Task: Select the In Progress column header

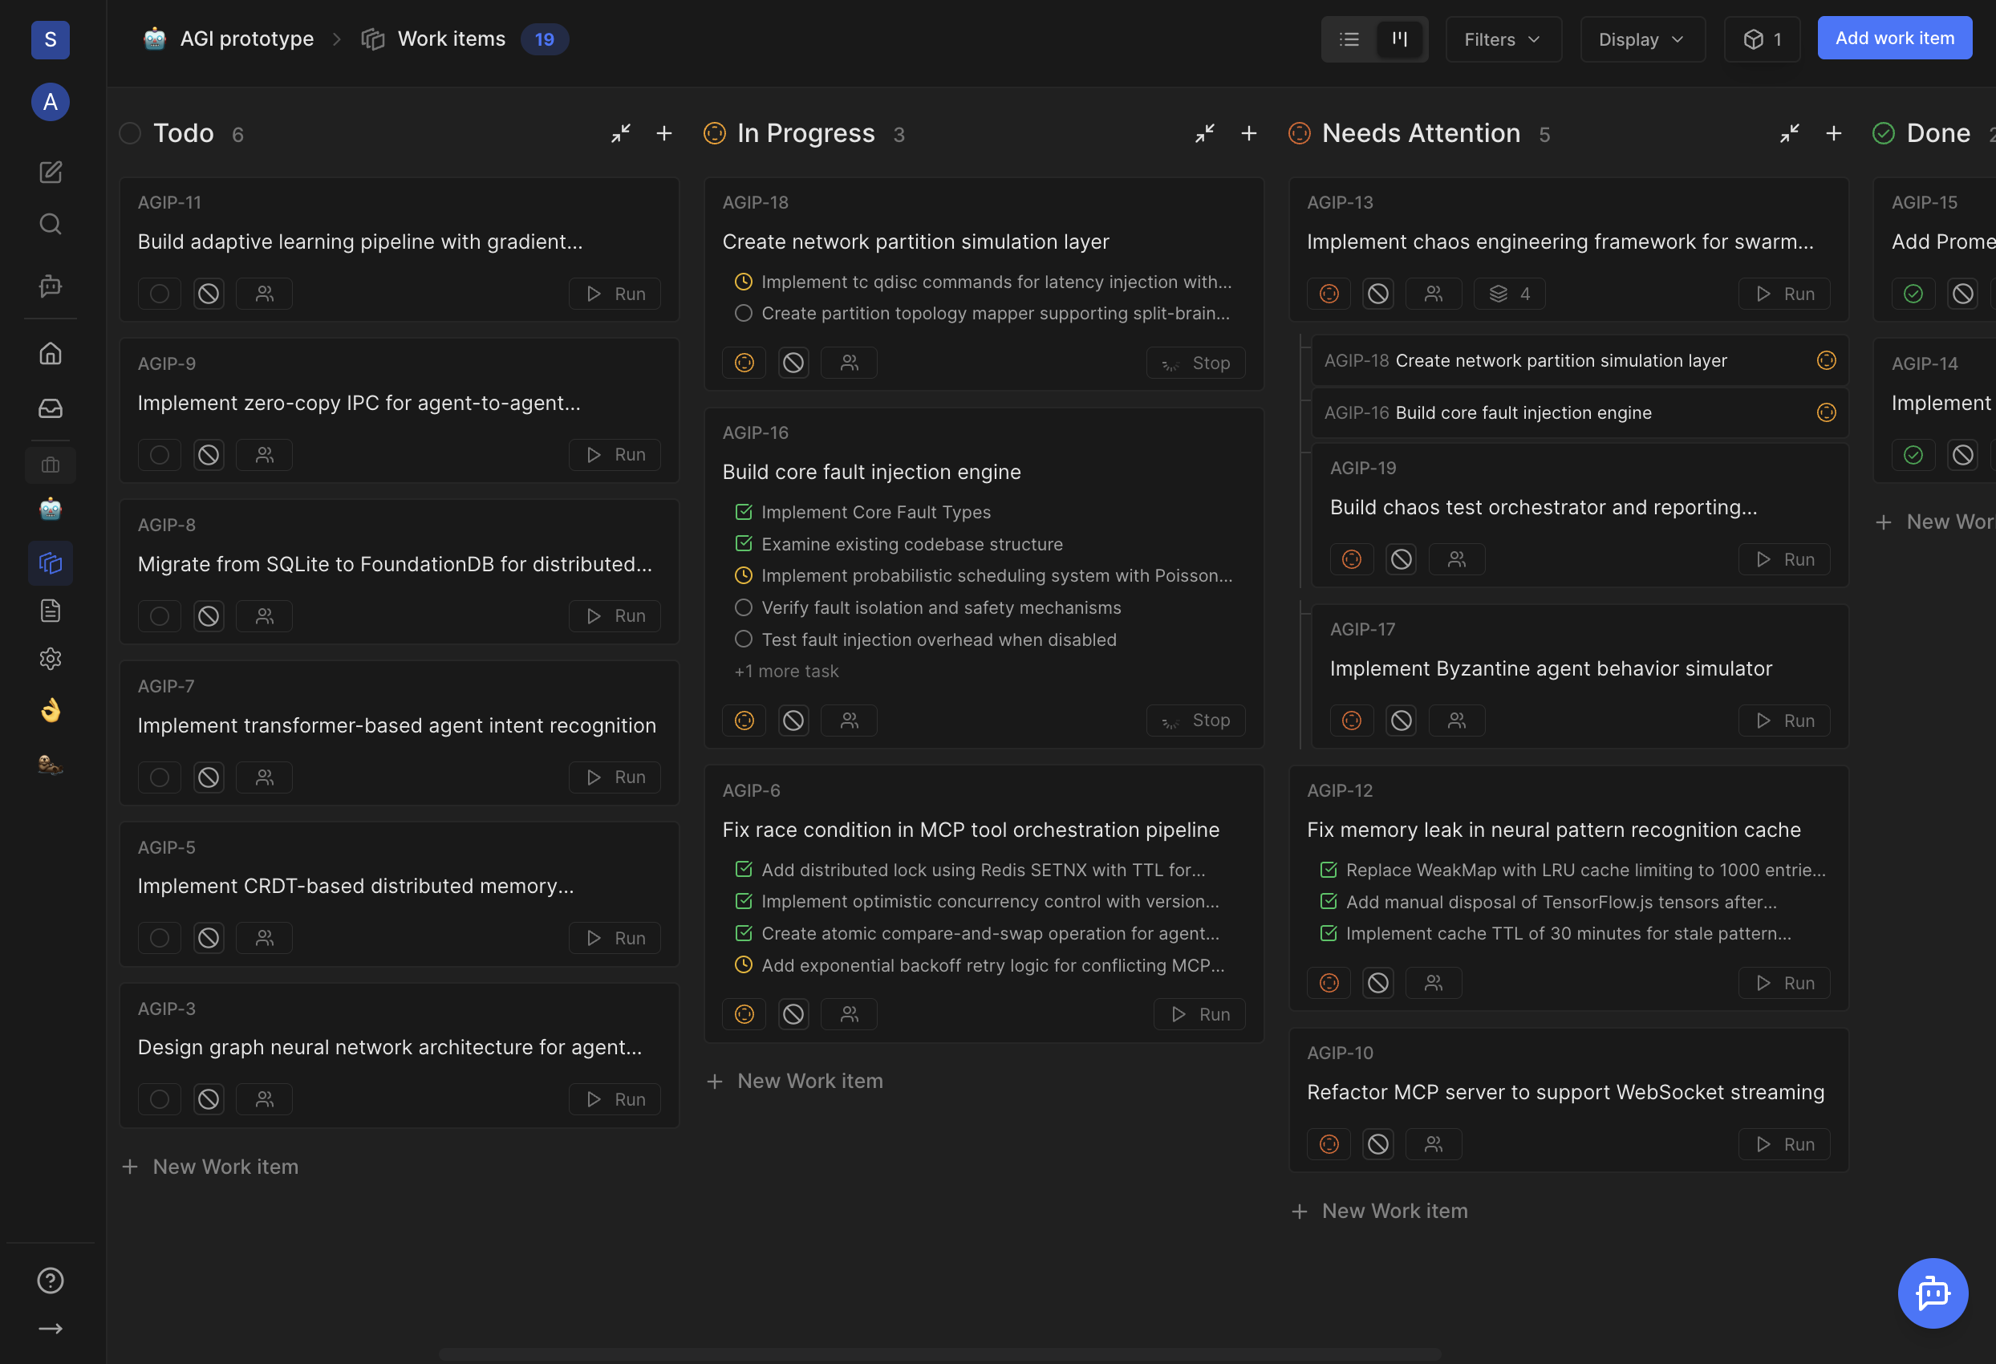Action: tap(805, 133)
